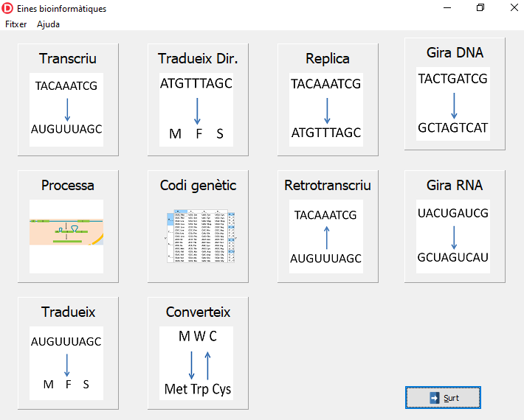Image resolution: width=524 pixels, height=420 pixels.
Task: Show the Codi genètic table
Action: coord(198,186)
